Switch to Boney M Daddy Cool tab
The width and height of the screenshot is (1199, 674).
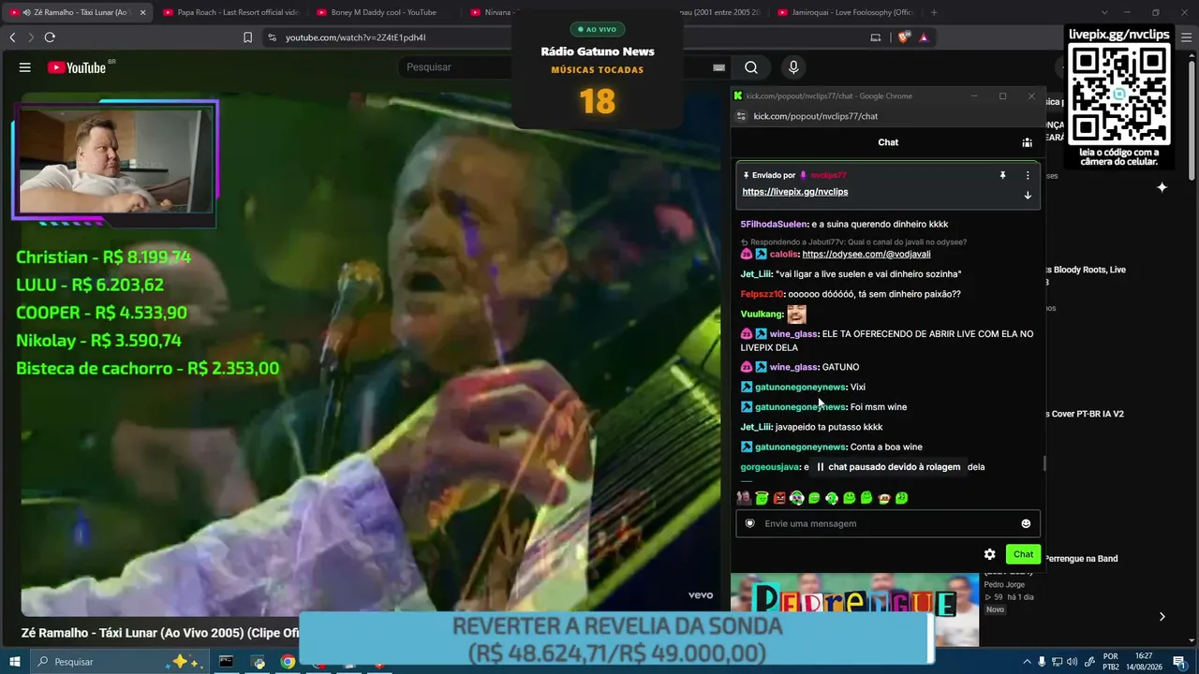(x=383, y=12)
